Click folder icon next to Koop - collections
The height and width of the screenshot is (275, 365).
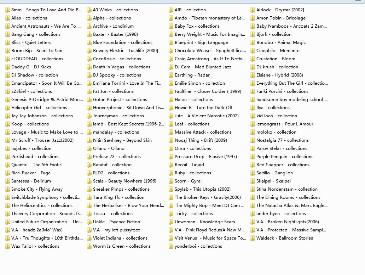coord(7,124)
